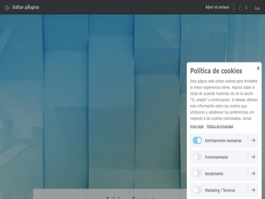Image resolution: width=265 pixels, height=199 pixels.
Task: Enable the Funcionamiento cookies switch
Action: pyautogui.click(x=197, y=157)
